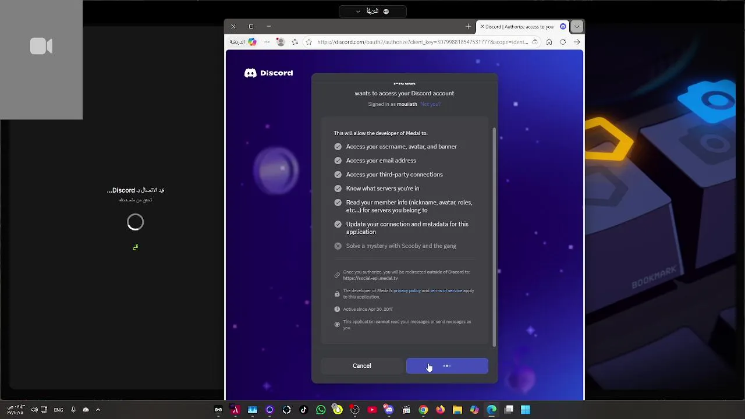Open Microsoft Edge taskbar icon

(x=491, y=410)
